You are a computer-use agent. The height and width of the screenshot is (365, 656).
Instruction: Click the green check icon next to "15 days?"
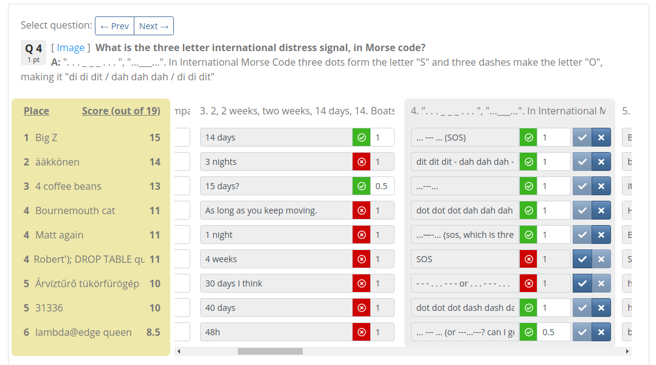click(362, 186)
